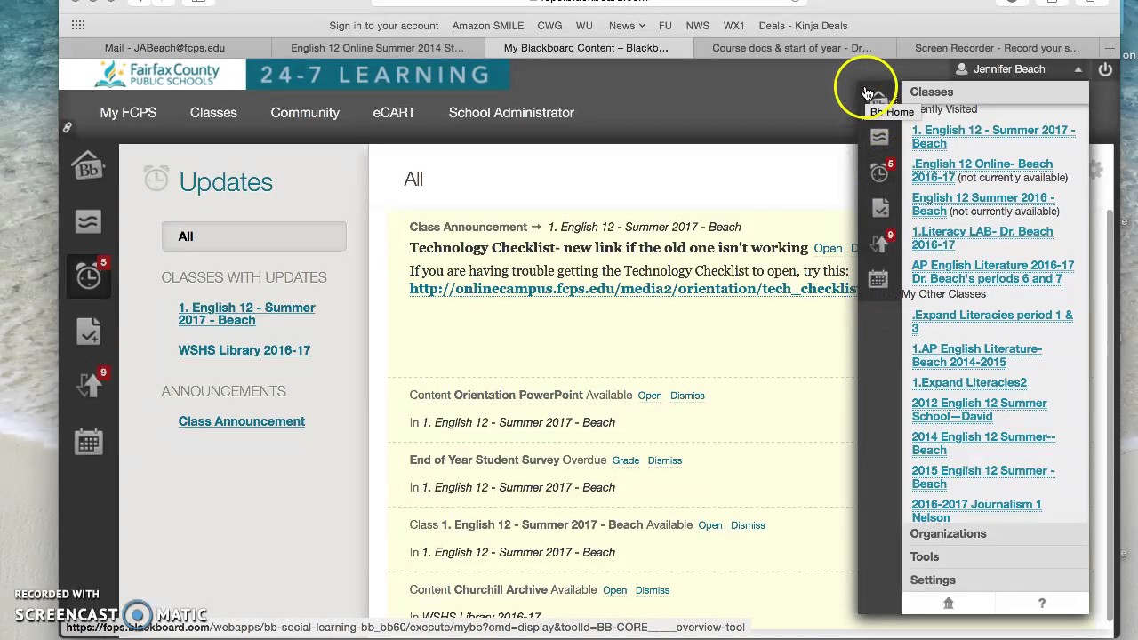Open the browser apps grid icon
This screenshot has height=640, width=1138.
tap(78, 25)
